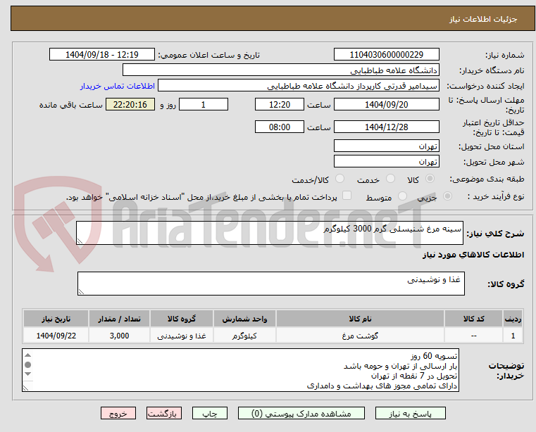This screenshot has height=432, width=536.
Task: Click the گروه کالا table column header
Action: coord(182,319)
